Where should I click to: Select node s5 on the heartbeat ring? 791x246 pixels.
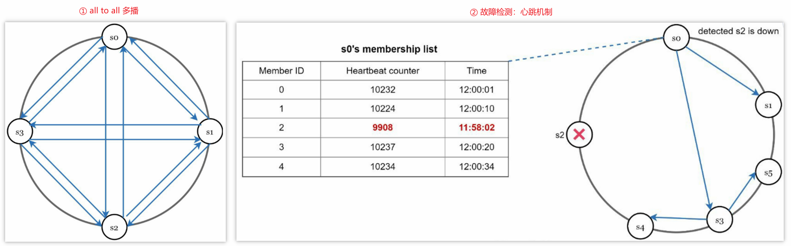point(768,173)
